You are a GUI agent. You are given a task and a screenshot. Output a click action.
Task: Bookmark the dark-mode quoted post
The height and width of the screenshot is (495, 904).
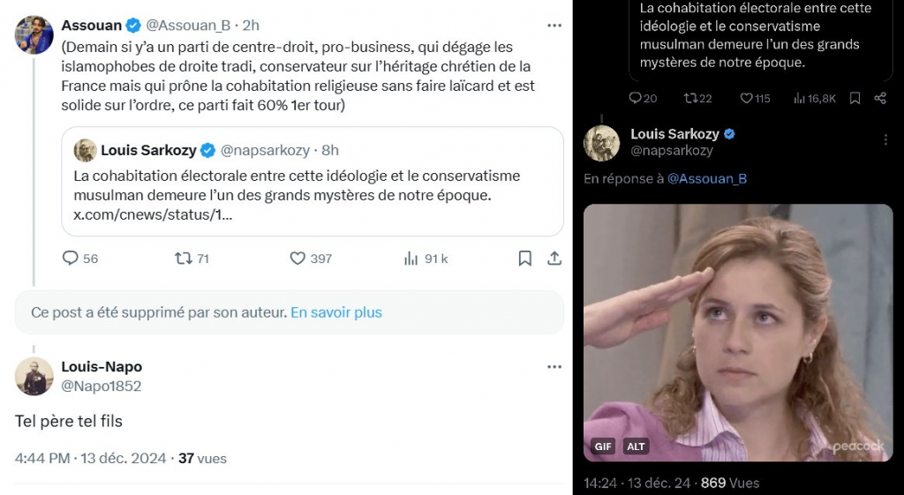click(855, 98)
